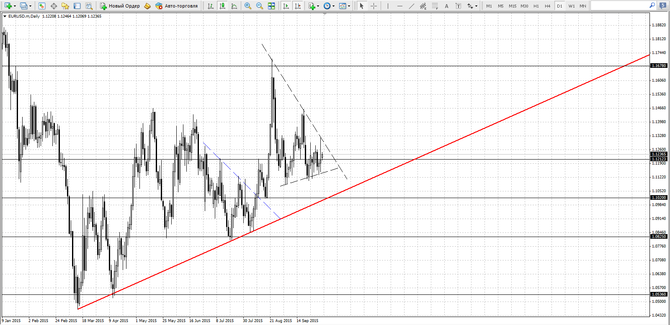
Task: Select the Horizontal Line drawing tool
Action: tap(399, 6)
